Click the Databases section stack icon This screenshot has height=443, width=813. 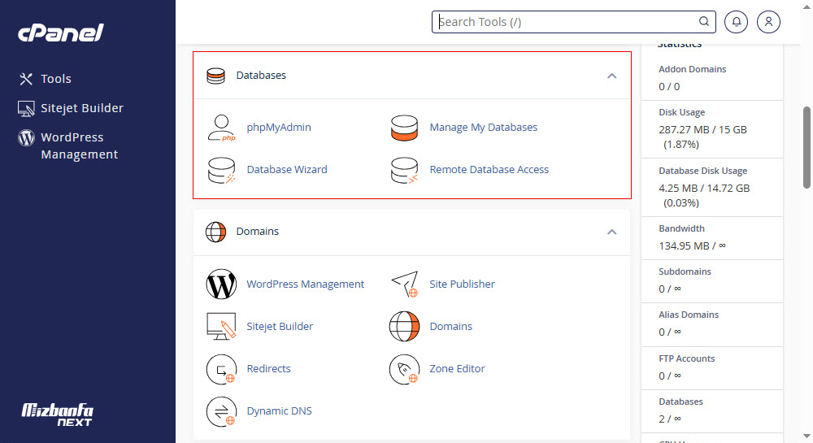pos(215,76)
